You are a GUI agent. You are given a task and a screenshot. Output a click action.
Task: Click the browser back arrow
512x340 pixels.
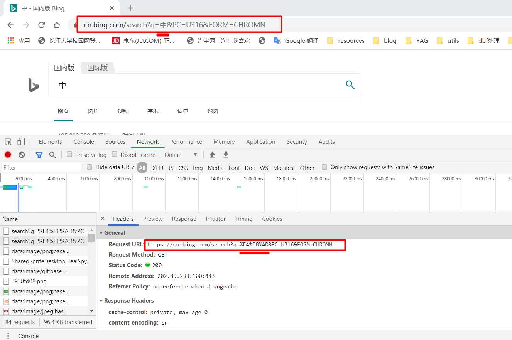click(x=10, y=25)
